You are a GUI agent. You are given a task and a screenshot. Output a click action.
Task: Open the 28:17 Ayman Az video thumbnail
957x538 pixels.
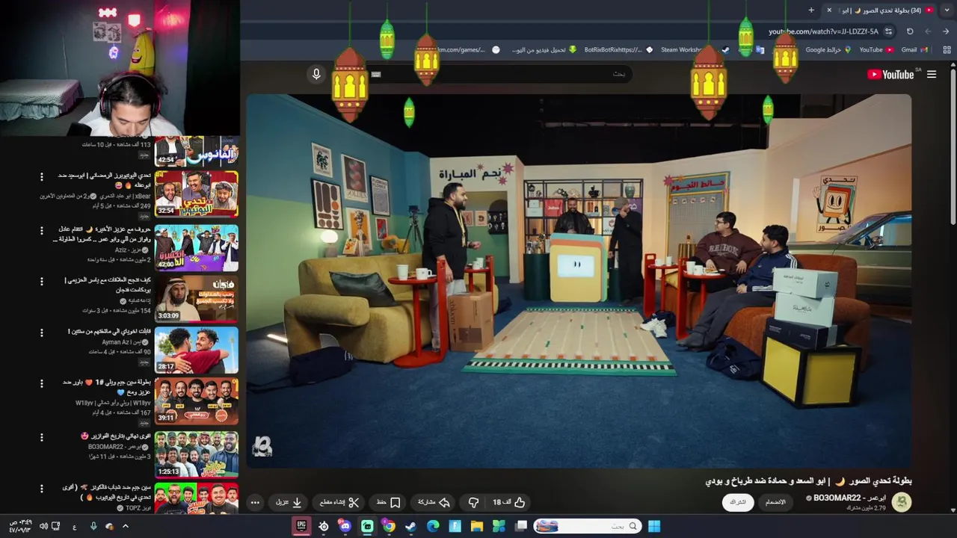(197, 350)
